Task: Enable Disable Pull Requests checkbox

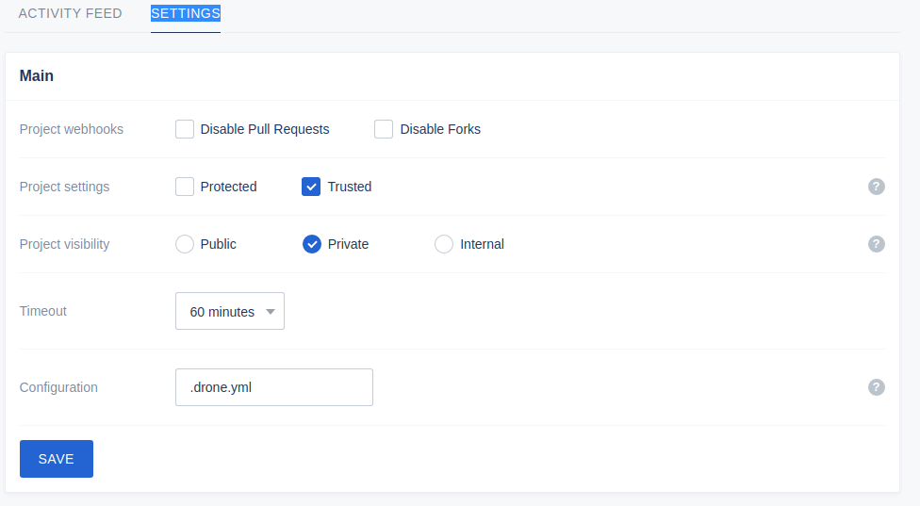Action: [185, 129]
